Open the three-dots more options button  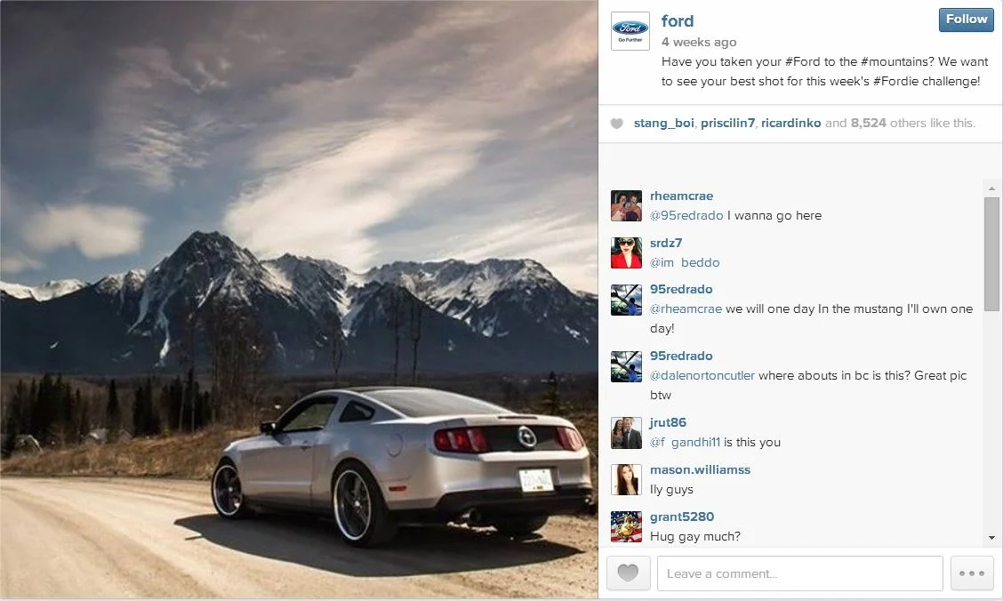click(972, 573)
